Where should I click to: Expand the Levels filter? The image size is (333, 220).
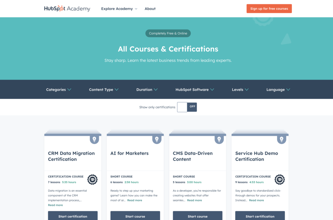(x=240, y=90)
